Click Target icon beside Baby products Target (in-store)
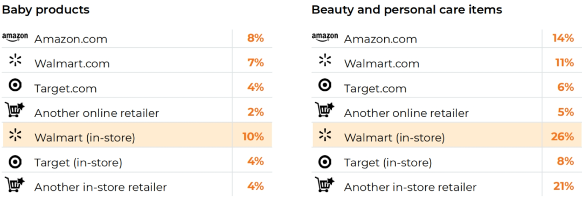 pos(15,161)
